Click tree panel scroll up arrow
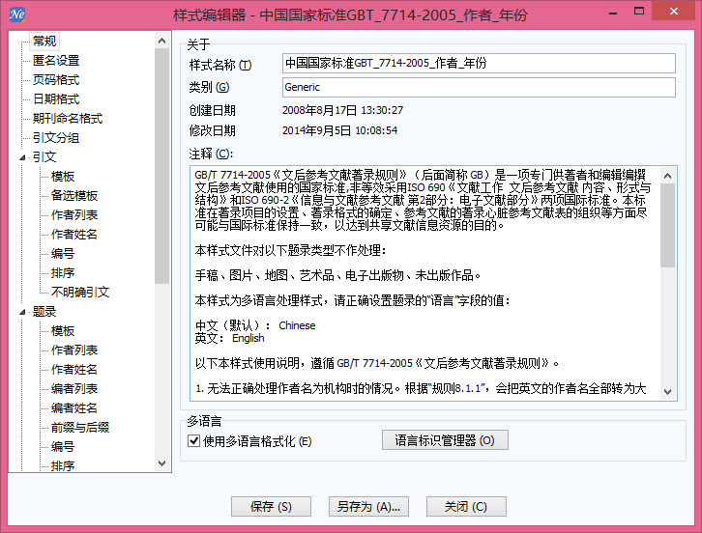This screenshot has width=702, height=533. point(162,41)
